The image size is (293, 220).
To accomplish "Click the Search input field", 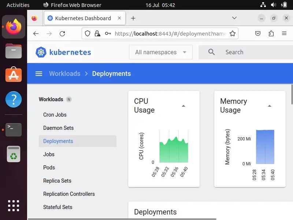I will (x=253, y=52).
